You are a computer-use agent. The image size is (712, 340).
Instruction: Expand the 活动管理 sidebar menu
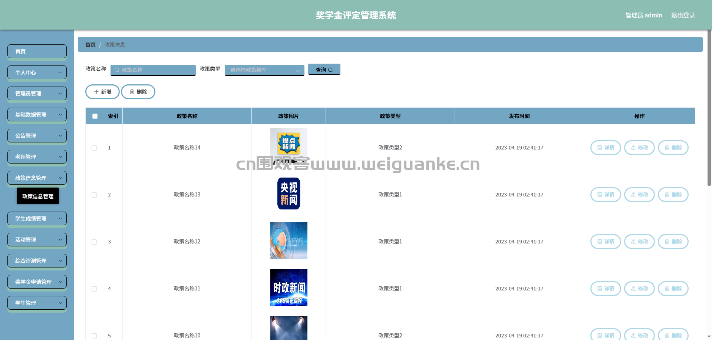pos(37,240)
